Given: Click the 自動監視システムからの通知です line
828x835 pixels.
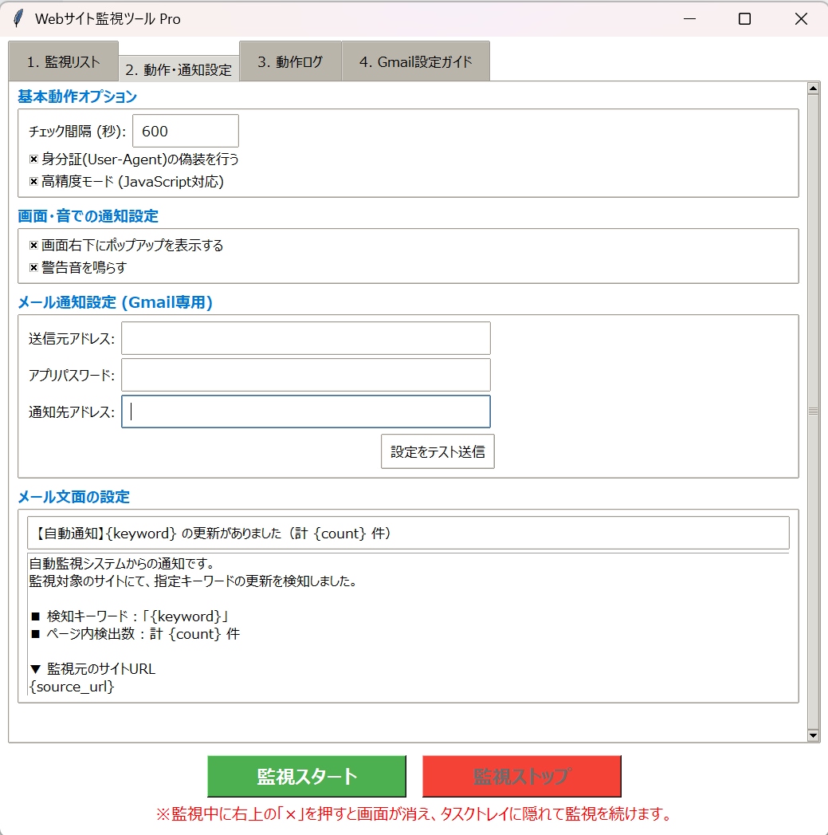Looking at the screenshot, I should [x=122, y=563].
